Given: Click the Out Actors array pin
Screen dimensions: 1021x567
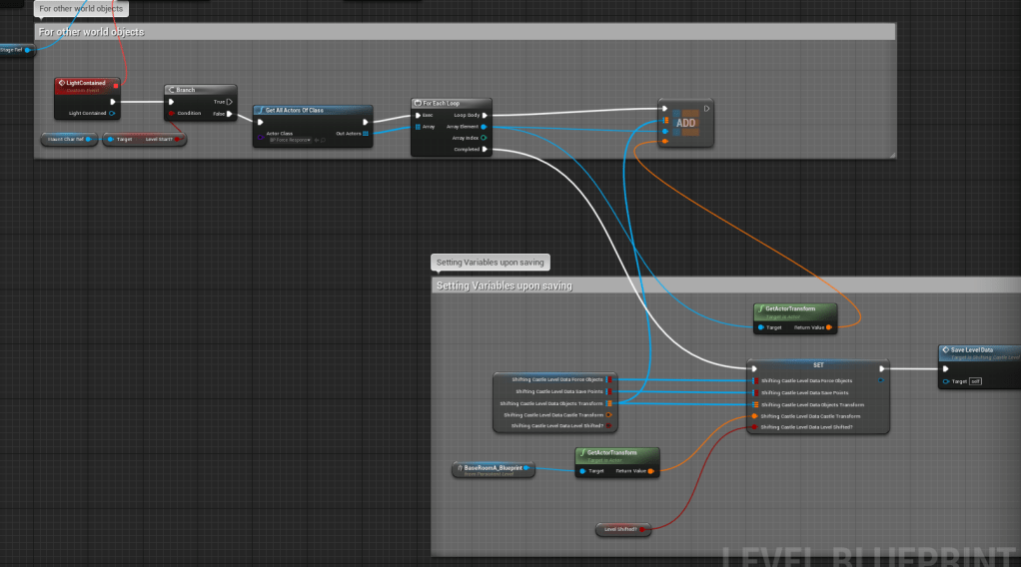Looking at the screenshot, I should pos(365,133).
